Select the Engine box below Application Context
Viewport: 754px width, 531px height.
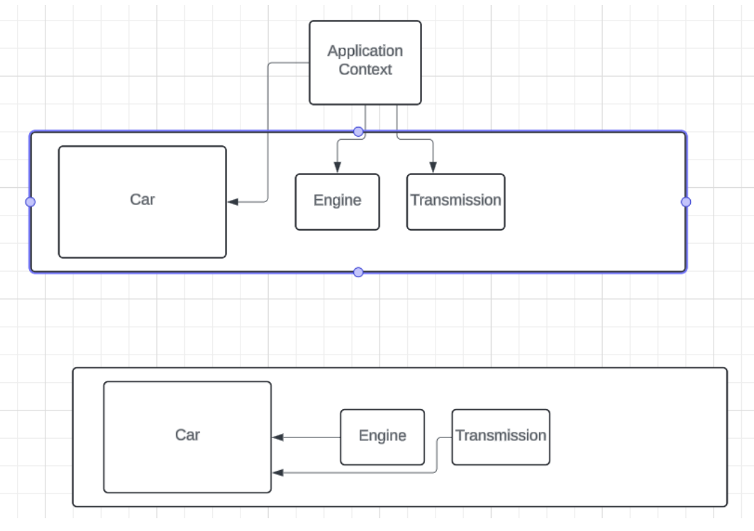click(x=337, y=201)
